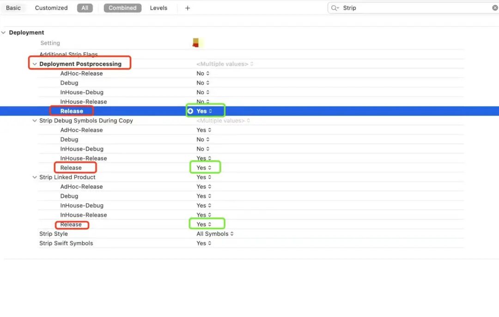Click the plus icon on selected Release row
The width and height of the screenshot is (499, 317).
pos(190,111)
